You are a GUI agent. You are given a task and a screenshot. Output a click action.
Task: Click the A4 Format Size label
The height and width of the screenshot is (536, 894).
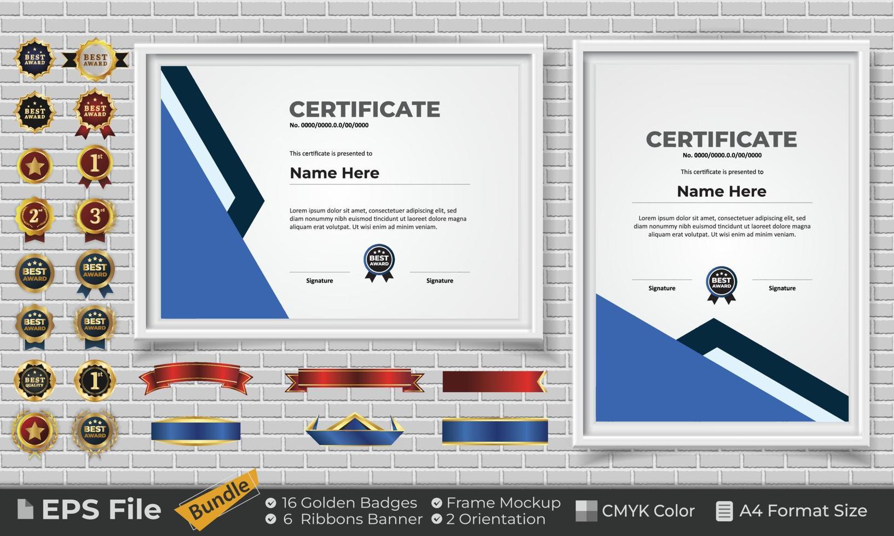click(x=803, y=511)
